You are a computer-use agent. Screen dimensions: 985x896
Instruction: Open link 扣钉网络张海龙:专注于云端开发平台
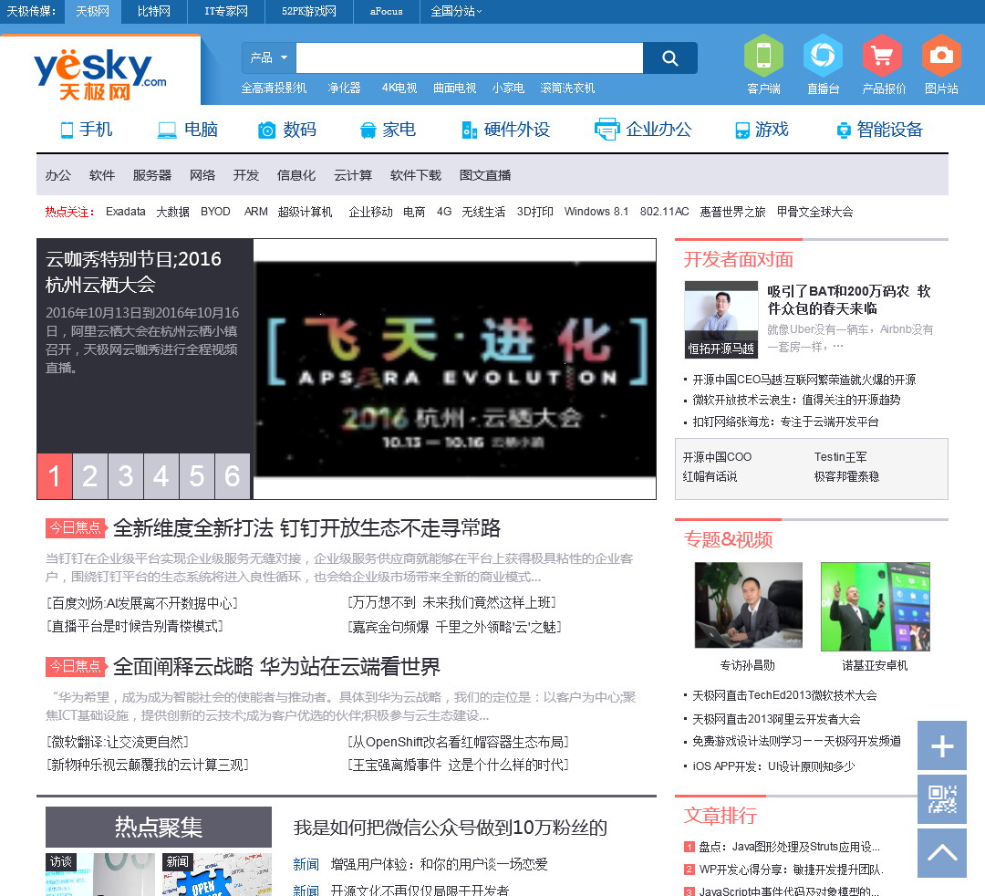pos(785,422)
